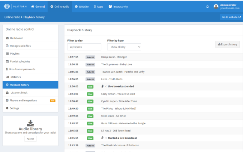Open the Online radio menu
This screenshot has height=152, width=243.
pyautogui.click(x=60, y=7)
